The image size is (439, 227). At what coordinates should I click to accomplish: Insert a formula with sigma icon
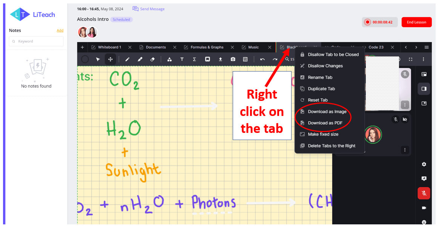195,59
